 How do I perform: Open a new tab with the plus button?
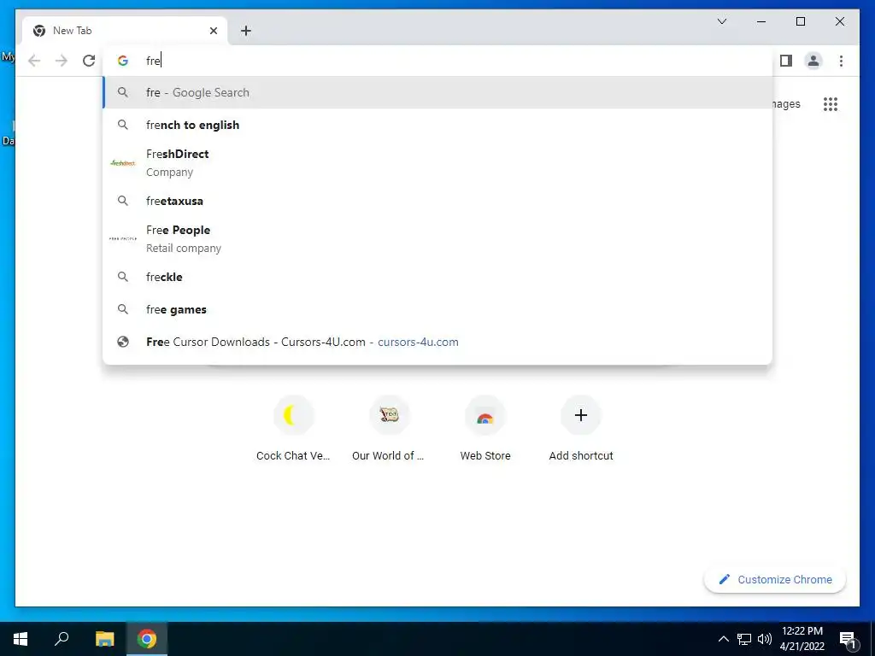coord(246,31)
